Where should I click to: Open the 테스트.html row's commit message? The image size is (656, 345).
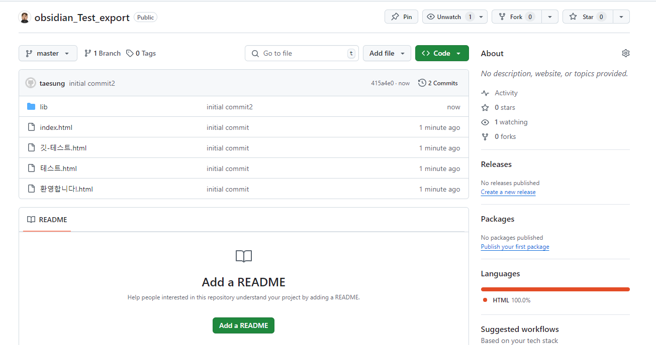pos(228,168)
